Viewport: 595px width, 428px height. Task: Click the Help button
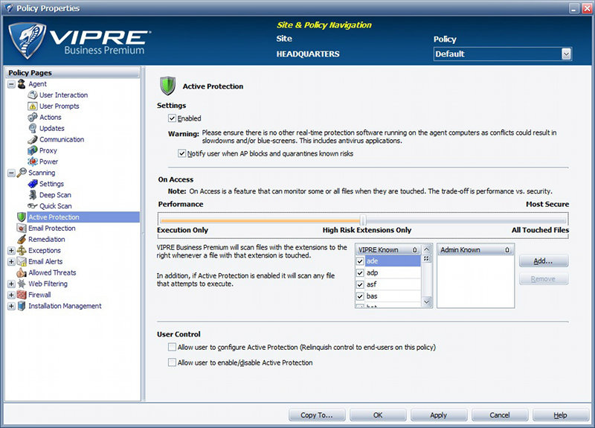561,415
